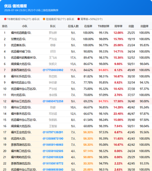Click the orange 在线率后7名 legend swatch

44,19
